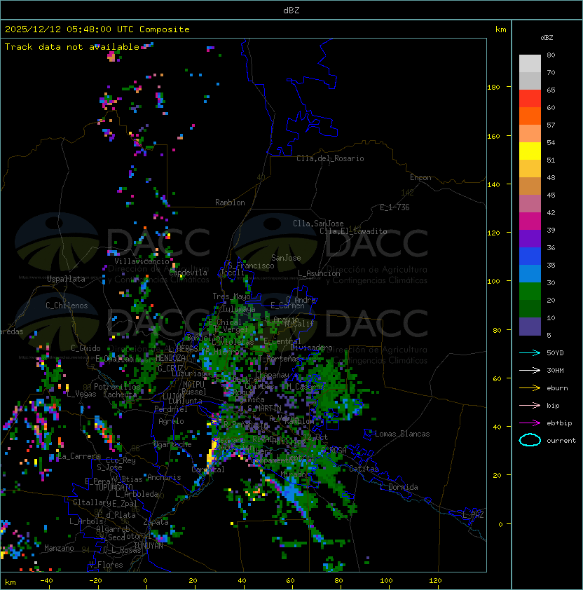The height and width of the screenshot is (590, 583).
Task: Click the yellow eburn arrow legend icon
Action: click(530, 387)
